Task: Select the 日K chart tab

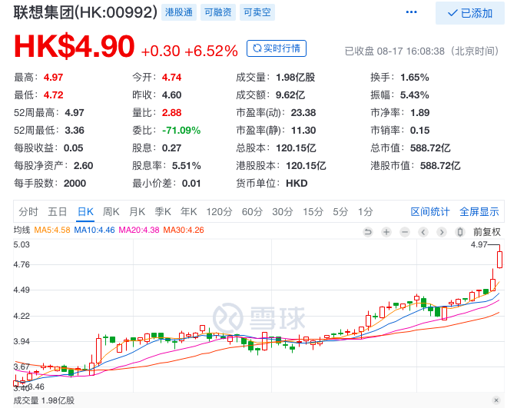Action: pyautogui.click(x=85, y=212)
